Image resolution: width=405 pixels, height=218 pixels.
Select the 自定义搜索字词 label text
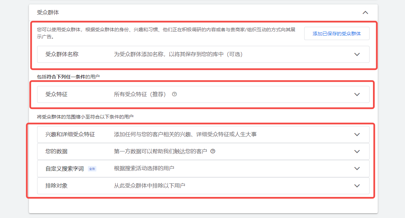point(65,169)
